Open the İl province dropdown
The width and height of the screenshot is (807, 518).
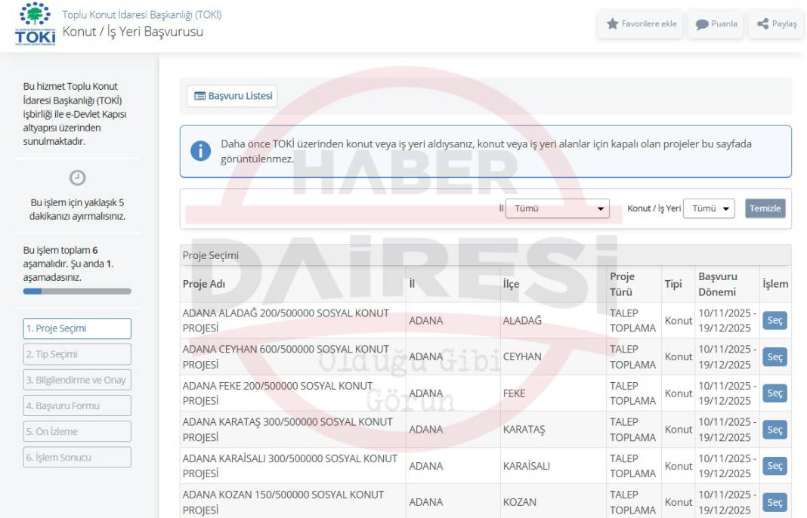click(x=557, y=209)
